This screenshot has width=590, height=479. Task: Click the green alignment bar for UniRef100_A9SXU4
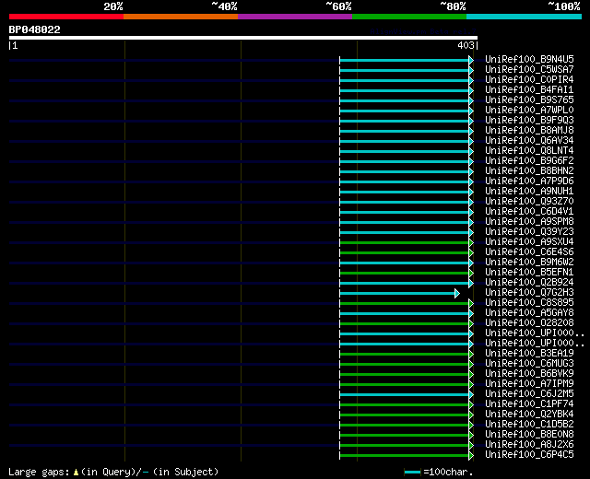[x=404, y=243]
